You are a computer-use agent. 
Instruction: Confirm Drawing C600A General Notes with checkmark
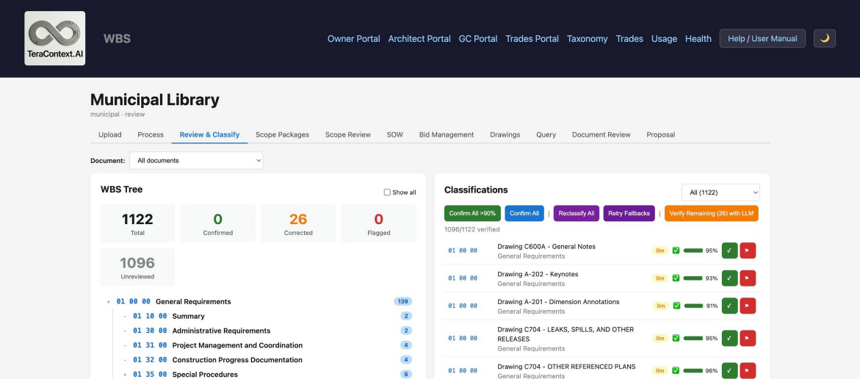tap(729, 251)
